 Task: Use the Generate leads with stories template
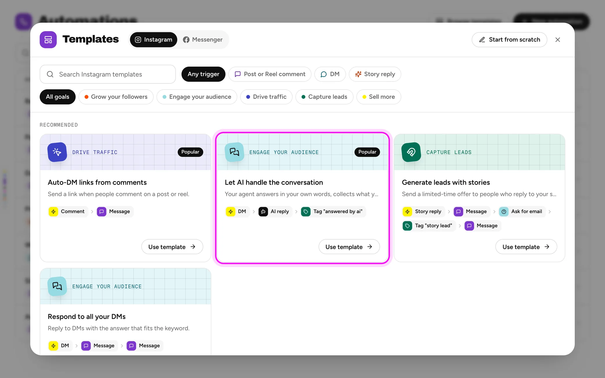point(526,247)
